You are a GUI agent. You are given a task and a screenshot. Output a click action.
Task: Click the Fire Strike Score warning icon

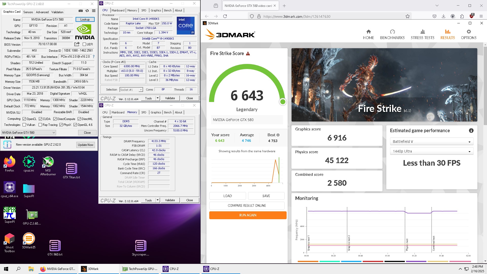click(x=248, y=54)
